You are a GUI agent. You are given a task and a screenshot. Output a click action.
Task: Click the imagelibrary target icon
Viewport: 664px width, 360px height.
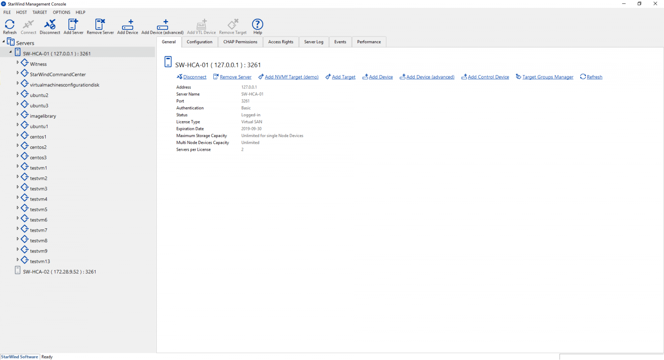pyautogui.click(x=25, y=115)
